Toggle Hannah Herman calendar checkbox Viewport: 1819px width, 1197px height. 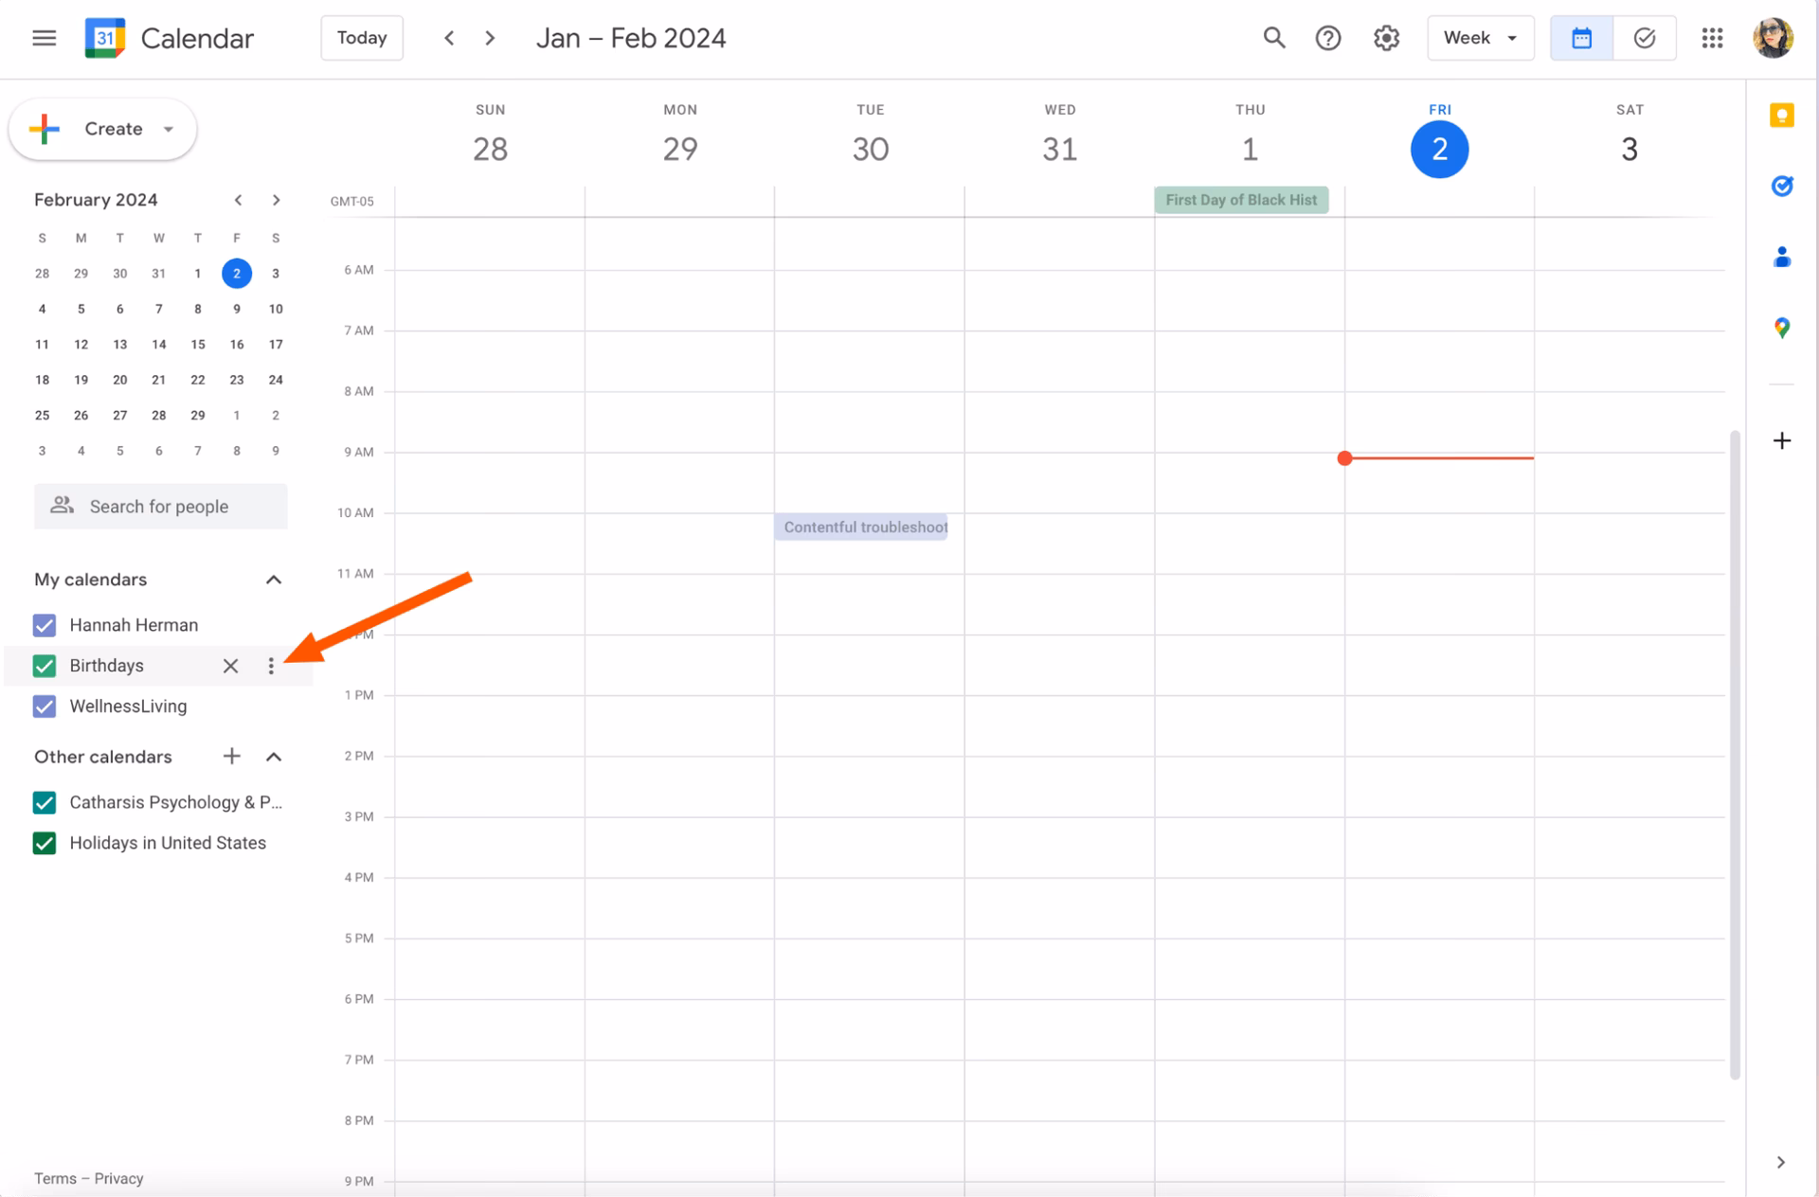[45, 625]
